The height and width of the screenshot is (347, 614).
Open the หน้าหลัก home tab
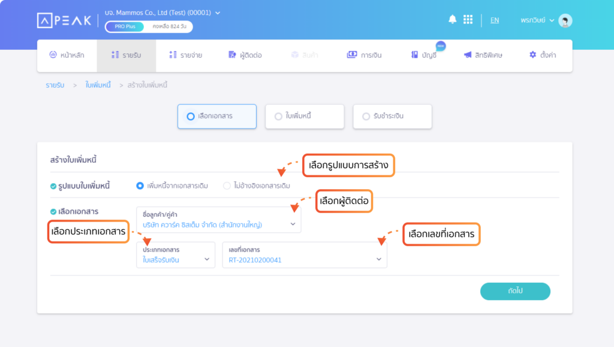pos(67,55)
